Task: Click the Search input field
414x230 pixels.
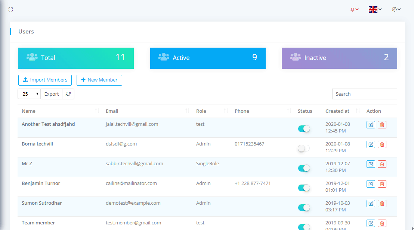Action: click(364, 94)
